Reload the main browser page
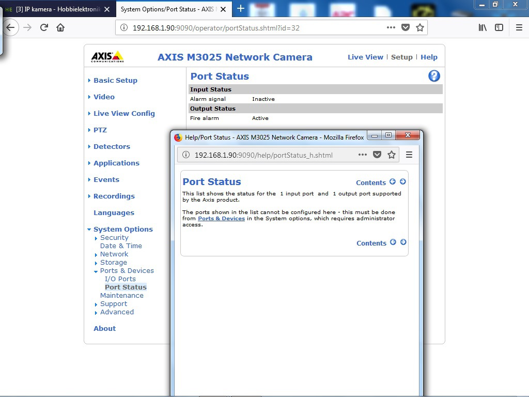Image resolution: width=529 pixels, height=397 pixels. [44, 28]
